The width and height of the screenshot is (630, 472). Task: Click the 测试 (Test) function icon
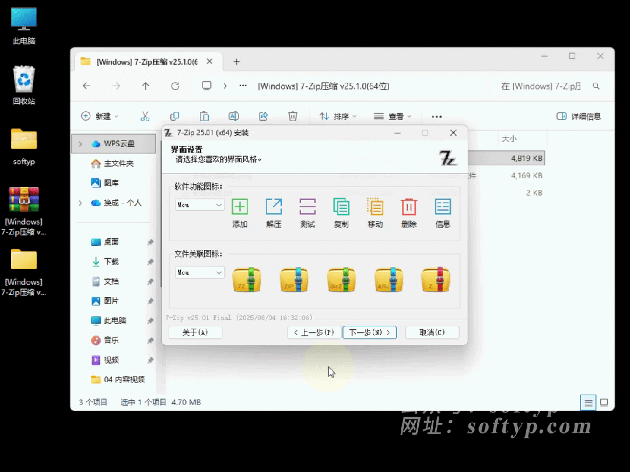pos(307,207)
